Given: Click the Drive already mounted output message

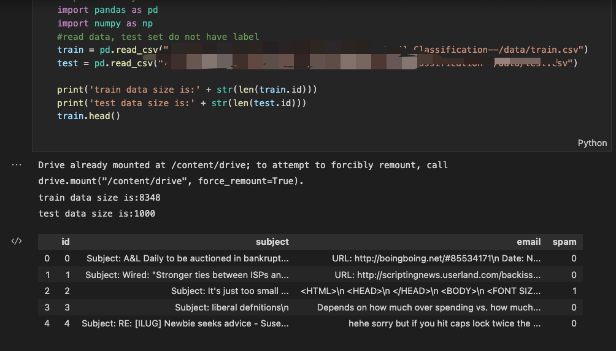Looking at the screenshot, I should pyautogui.click(x=243, y=173).
